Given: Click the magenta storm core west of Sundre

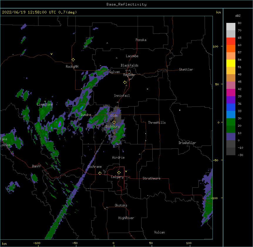Looking at the screenshot, I should pyautogui.click(x=60, y=124).
